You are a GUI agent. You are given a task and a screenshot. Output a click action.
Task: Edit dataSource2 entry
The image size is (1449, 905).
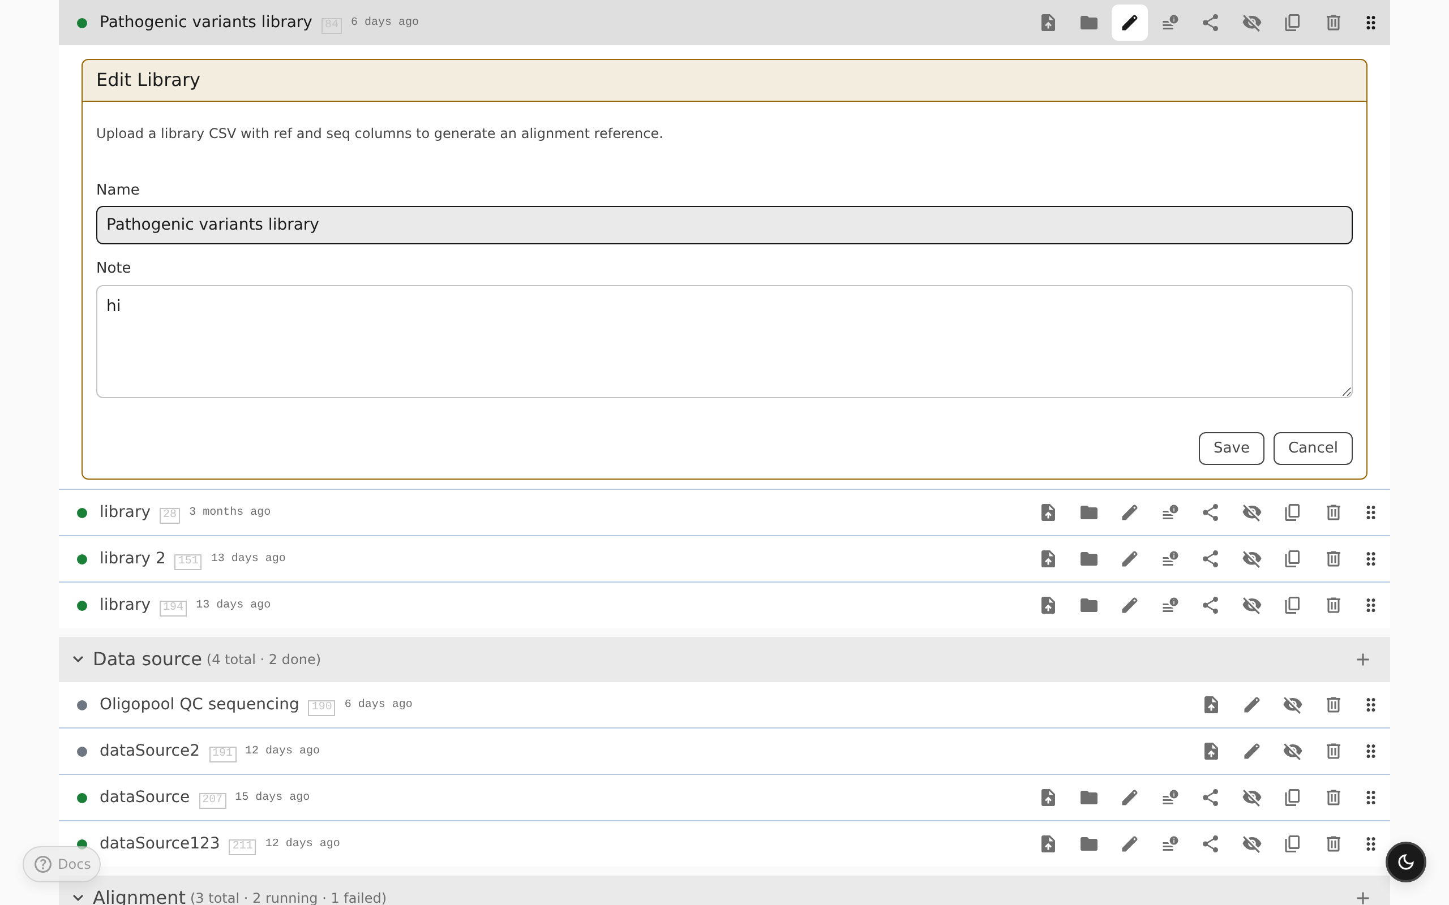1251,751
